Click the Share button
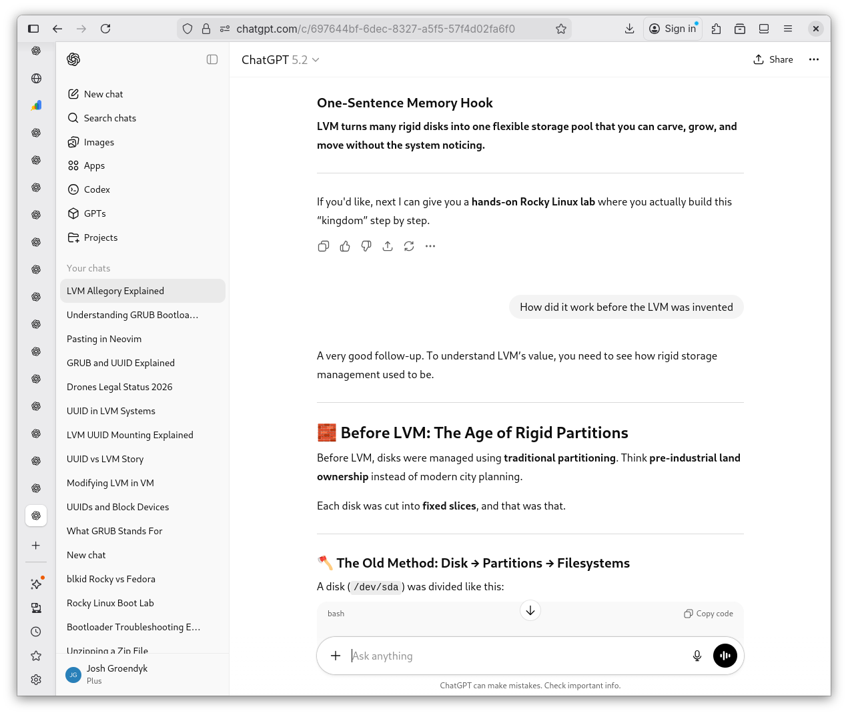The image size is (848, 715). pos(773,59)
